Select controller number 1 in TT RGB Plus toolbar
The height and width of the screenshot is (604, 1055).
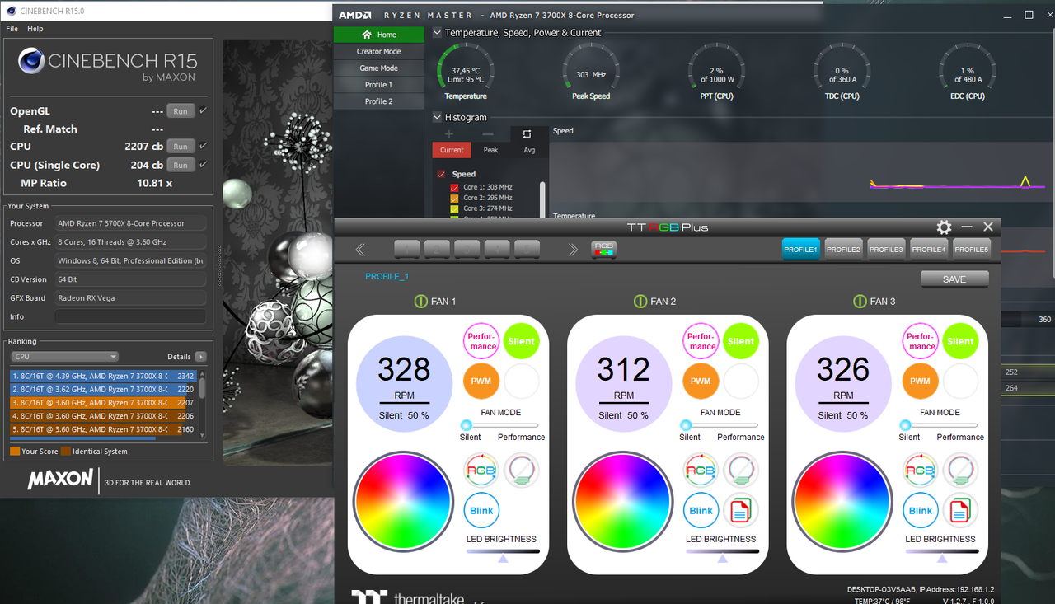(407, 249)
